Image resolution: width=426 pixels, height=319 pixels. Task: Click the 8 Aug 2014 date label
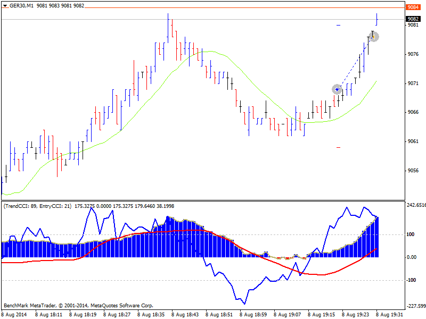14,315
